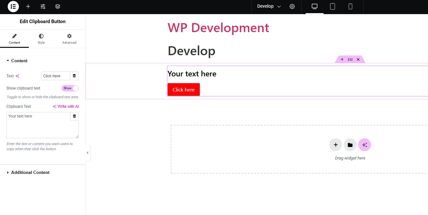Delete widget using the X handle
The width and height of the screenshot is (428, 215).
pos(358,59)
